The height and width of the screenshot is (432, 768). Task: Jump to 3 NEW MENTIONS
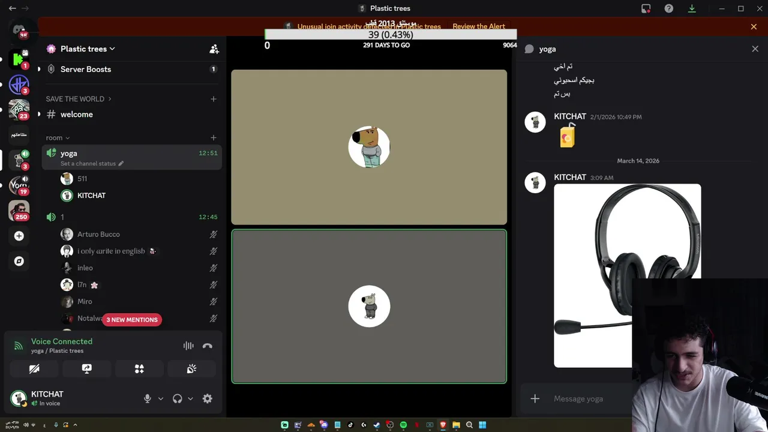point(132,320)
